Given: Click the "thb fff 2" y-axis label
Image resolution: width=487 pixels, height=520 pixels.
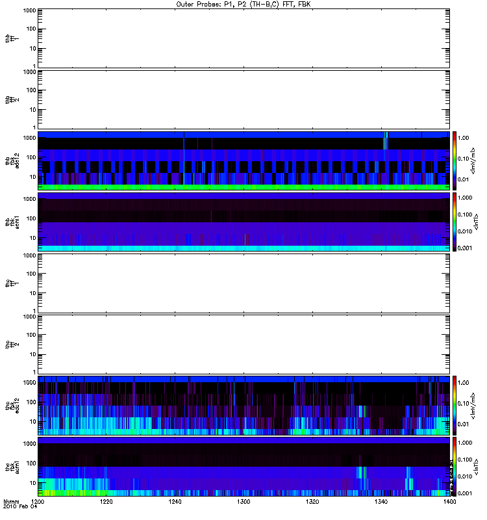Looking at the screenshot, I should tap(12, 100).
